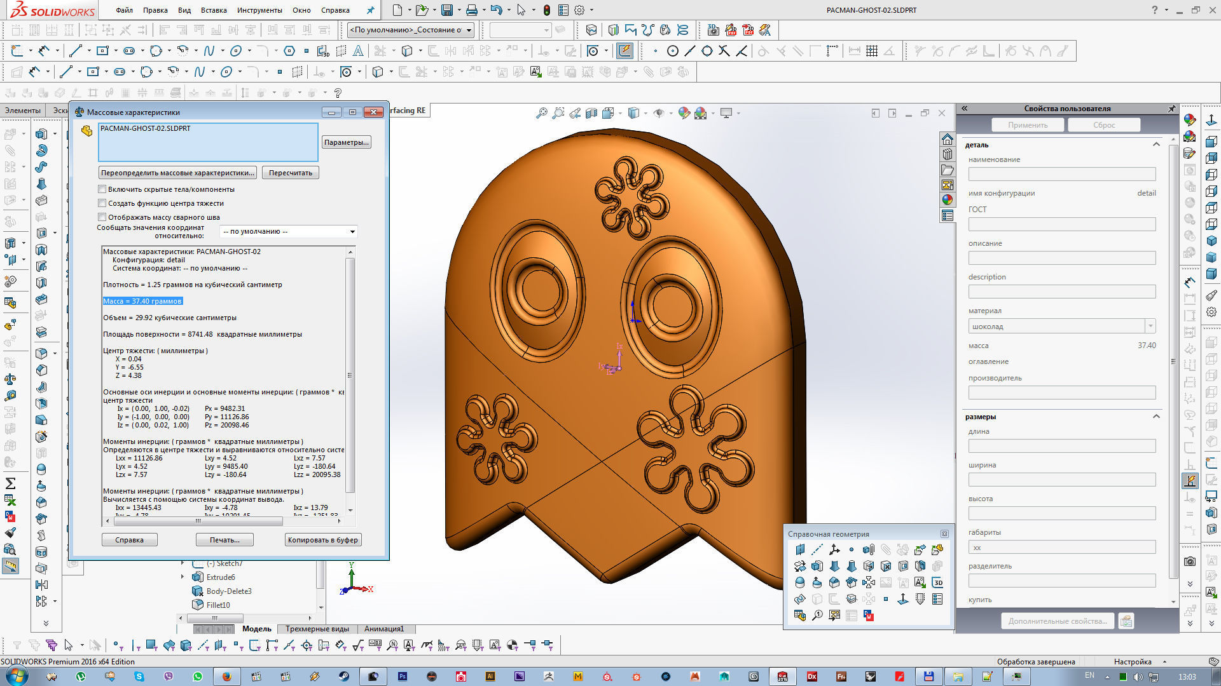Collapse the 'деталь' section chevron

click(1156, 145)
